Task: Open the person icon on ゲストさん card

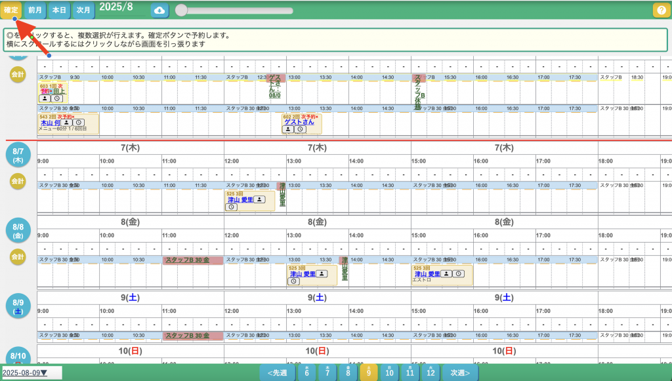Action: [x=288, y=129]
